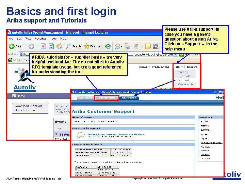Click the support agent face icon
245x184 pixels.
pyautogui.click(x=81, y=135)
